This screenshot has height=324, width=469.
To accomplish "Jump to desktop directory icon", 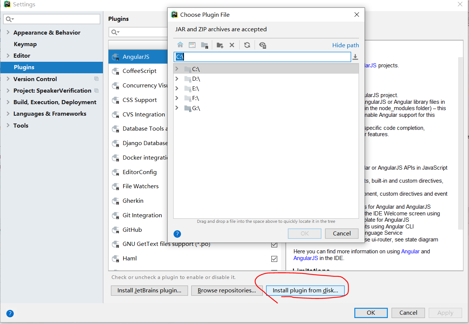I will 192,45.
